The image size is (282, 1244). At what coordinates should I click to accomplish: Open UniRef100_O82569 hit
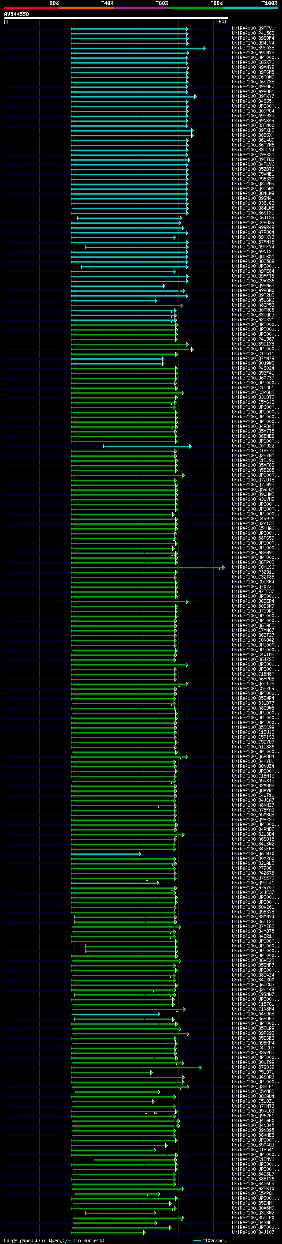coord(253,261)
